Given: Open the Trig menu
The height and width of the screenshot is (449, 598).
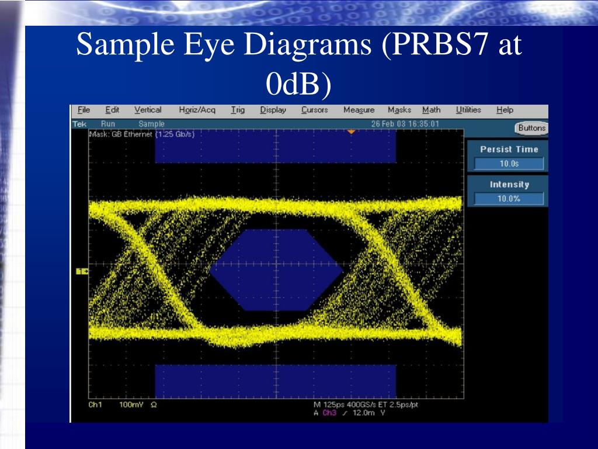Looking at the screenshot, I should [x=238, y=110].
